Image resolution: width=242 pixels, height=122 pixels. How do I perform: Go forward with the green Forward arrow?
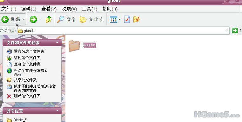point(33,19)
